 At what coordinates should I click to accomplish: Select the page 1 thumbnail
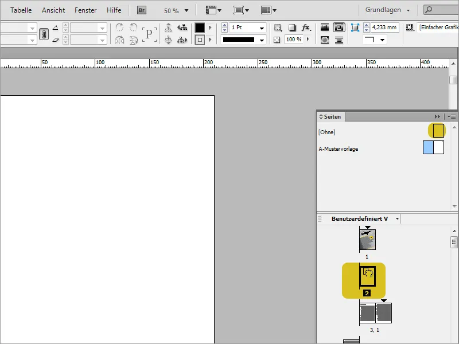point(367,240)
